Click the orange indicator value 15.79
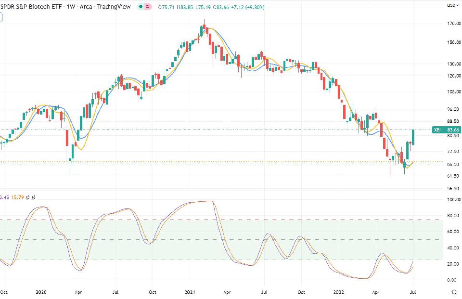Image resolution: width=462 pixels, height=299 pixels. 17,197
